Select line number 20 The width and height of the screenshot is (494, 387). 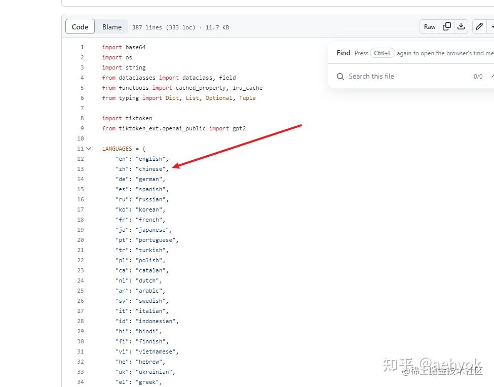pyautogui.click(x=81, y=240)
